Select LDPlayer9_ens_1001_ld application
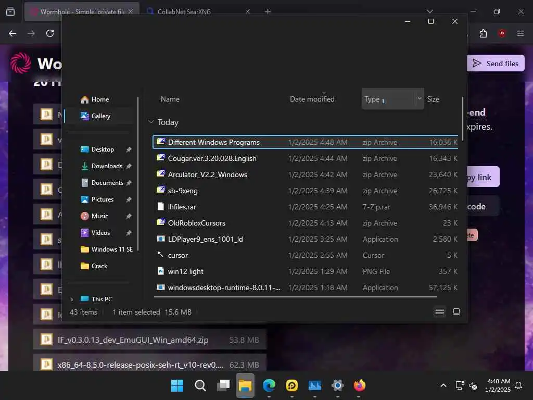 tap(306, 239)
